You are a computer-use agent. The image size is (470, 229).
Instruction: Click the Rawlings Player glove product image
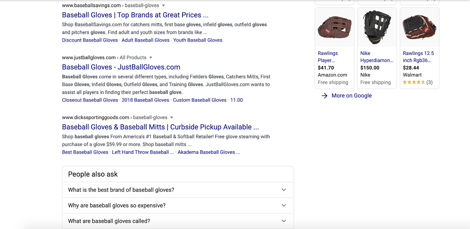334,27
